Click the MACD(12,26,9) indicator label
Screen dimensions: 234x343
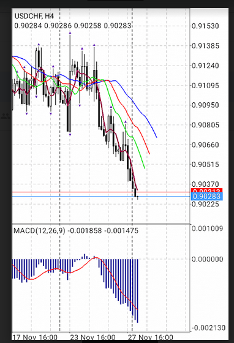(39, 230)
